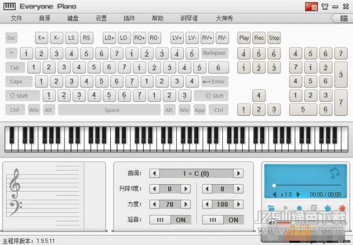
Task: Click the treble clef on the staff
Action: pyautogui.click(x=15, y=184)
